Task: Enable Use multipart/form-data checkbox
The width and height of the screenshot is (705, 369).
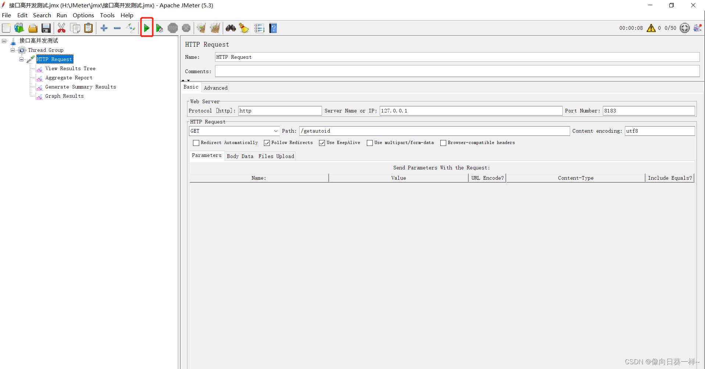Action: 370,143
